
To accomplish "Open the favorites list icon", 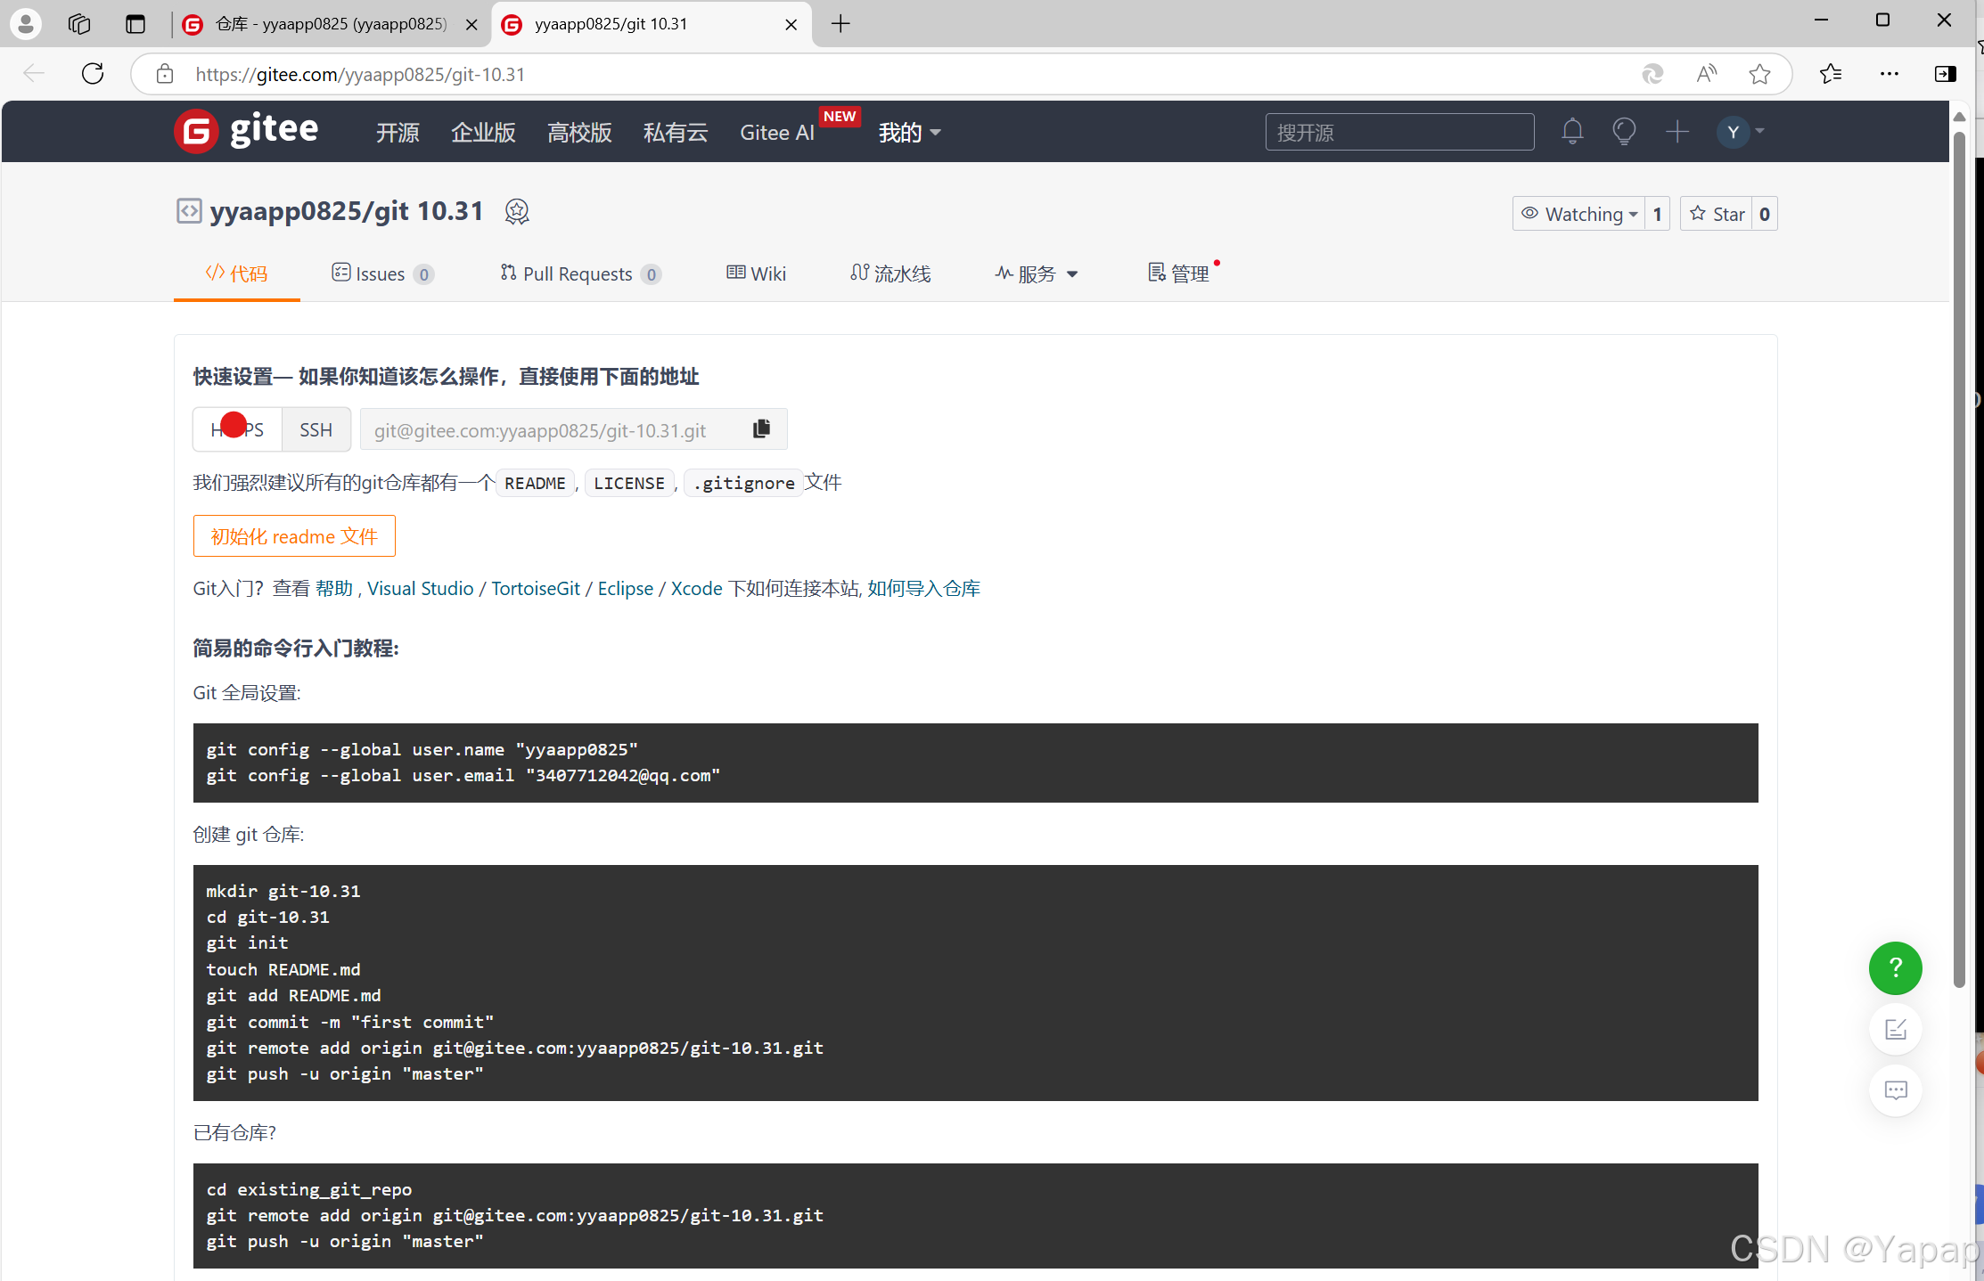I will 1831,74.
